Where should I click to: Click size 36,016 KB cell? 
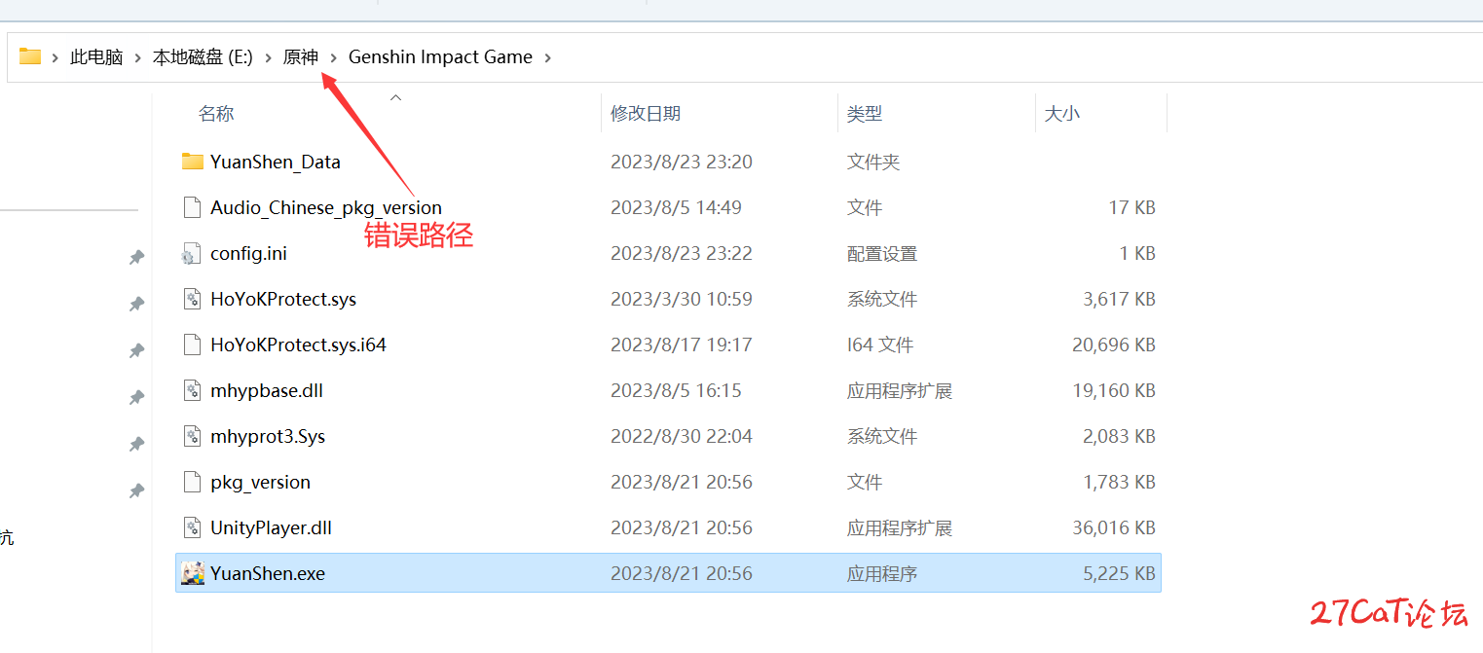pos(1114,528)
